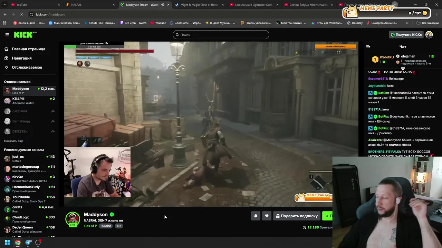
Task: Open bookmark почта яндекс
Action: tap(29, 23)
